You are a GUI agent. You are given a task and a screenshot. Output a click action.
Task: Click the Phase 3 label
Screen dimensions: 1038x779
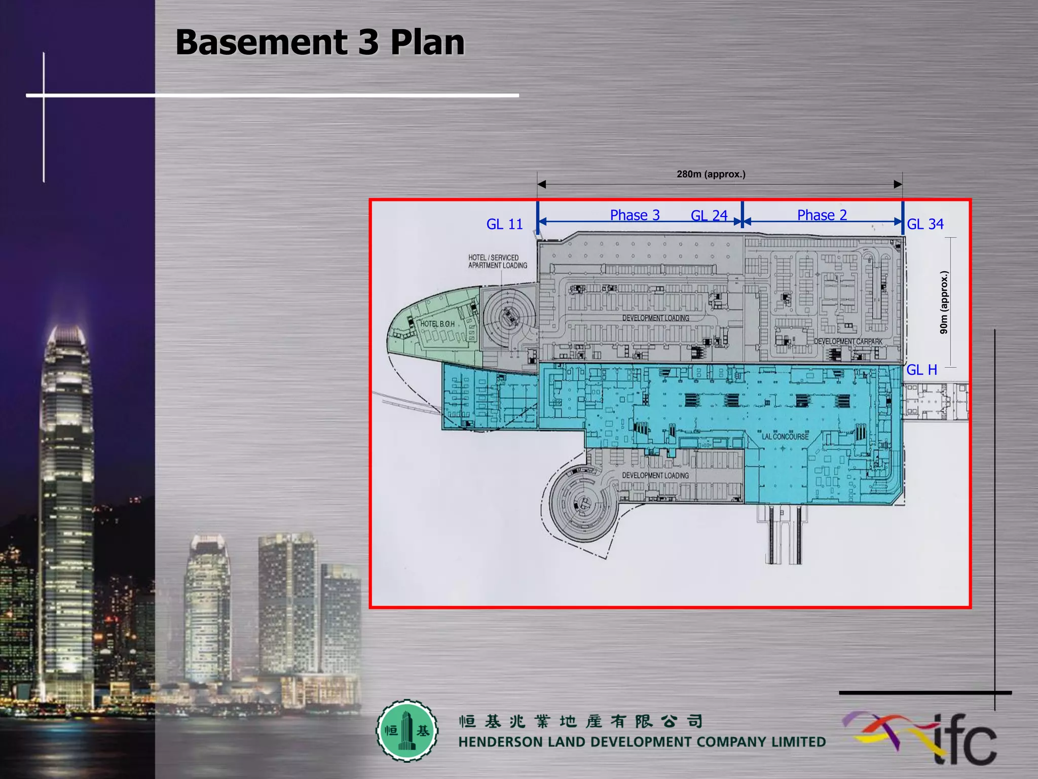click(x=635, y=215)
